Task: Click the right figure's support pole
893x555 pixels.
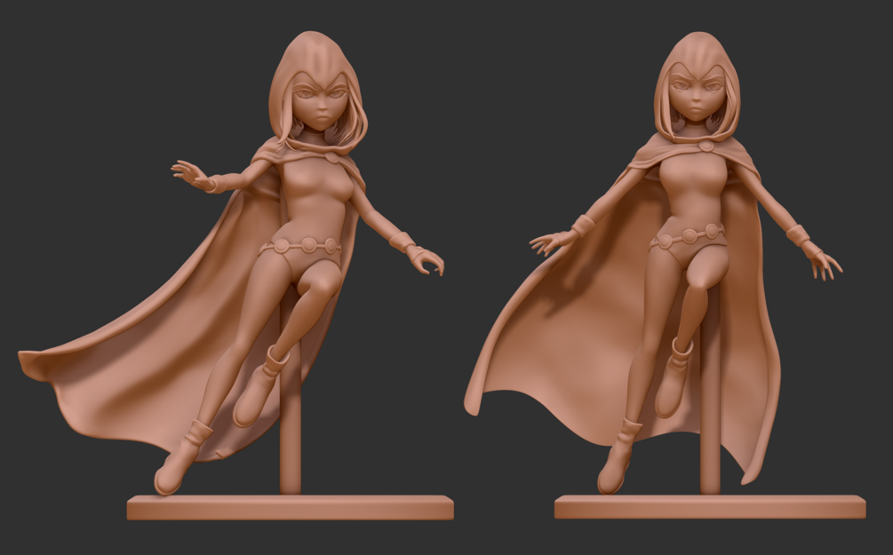Action: [x=710, y=399]
